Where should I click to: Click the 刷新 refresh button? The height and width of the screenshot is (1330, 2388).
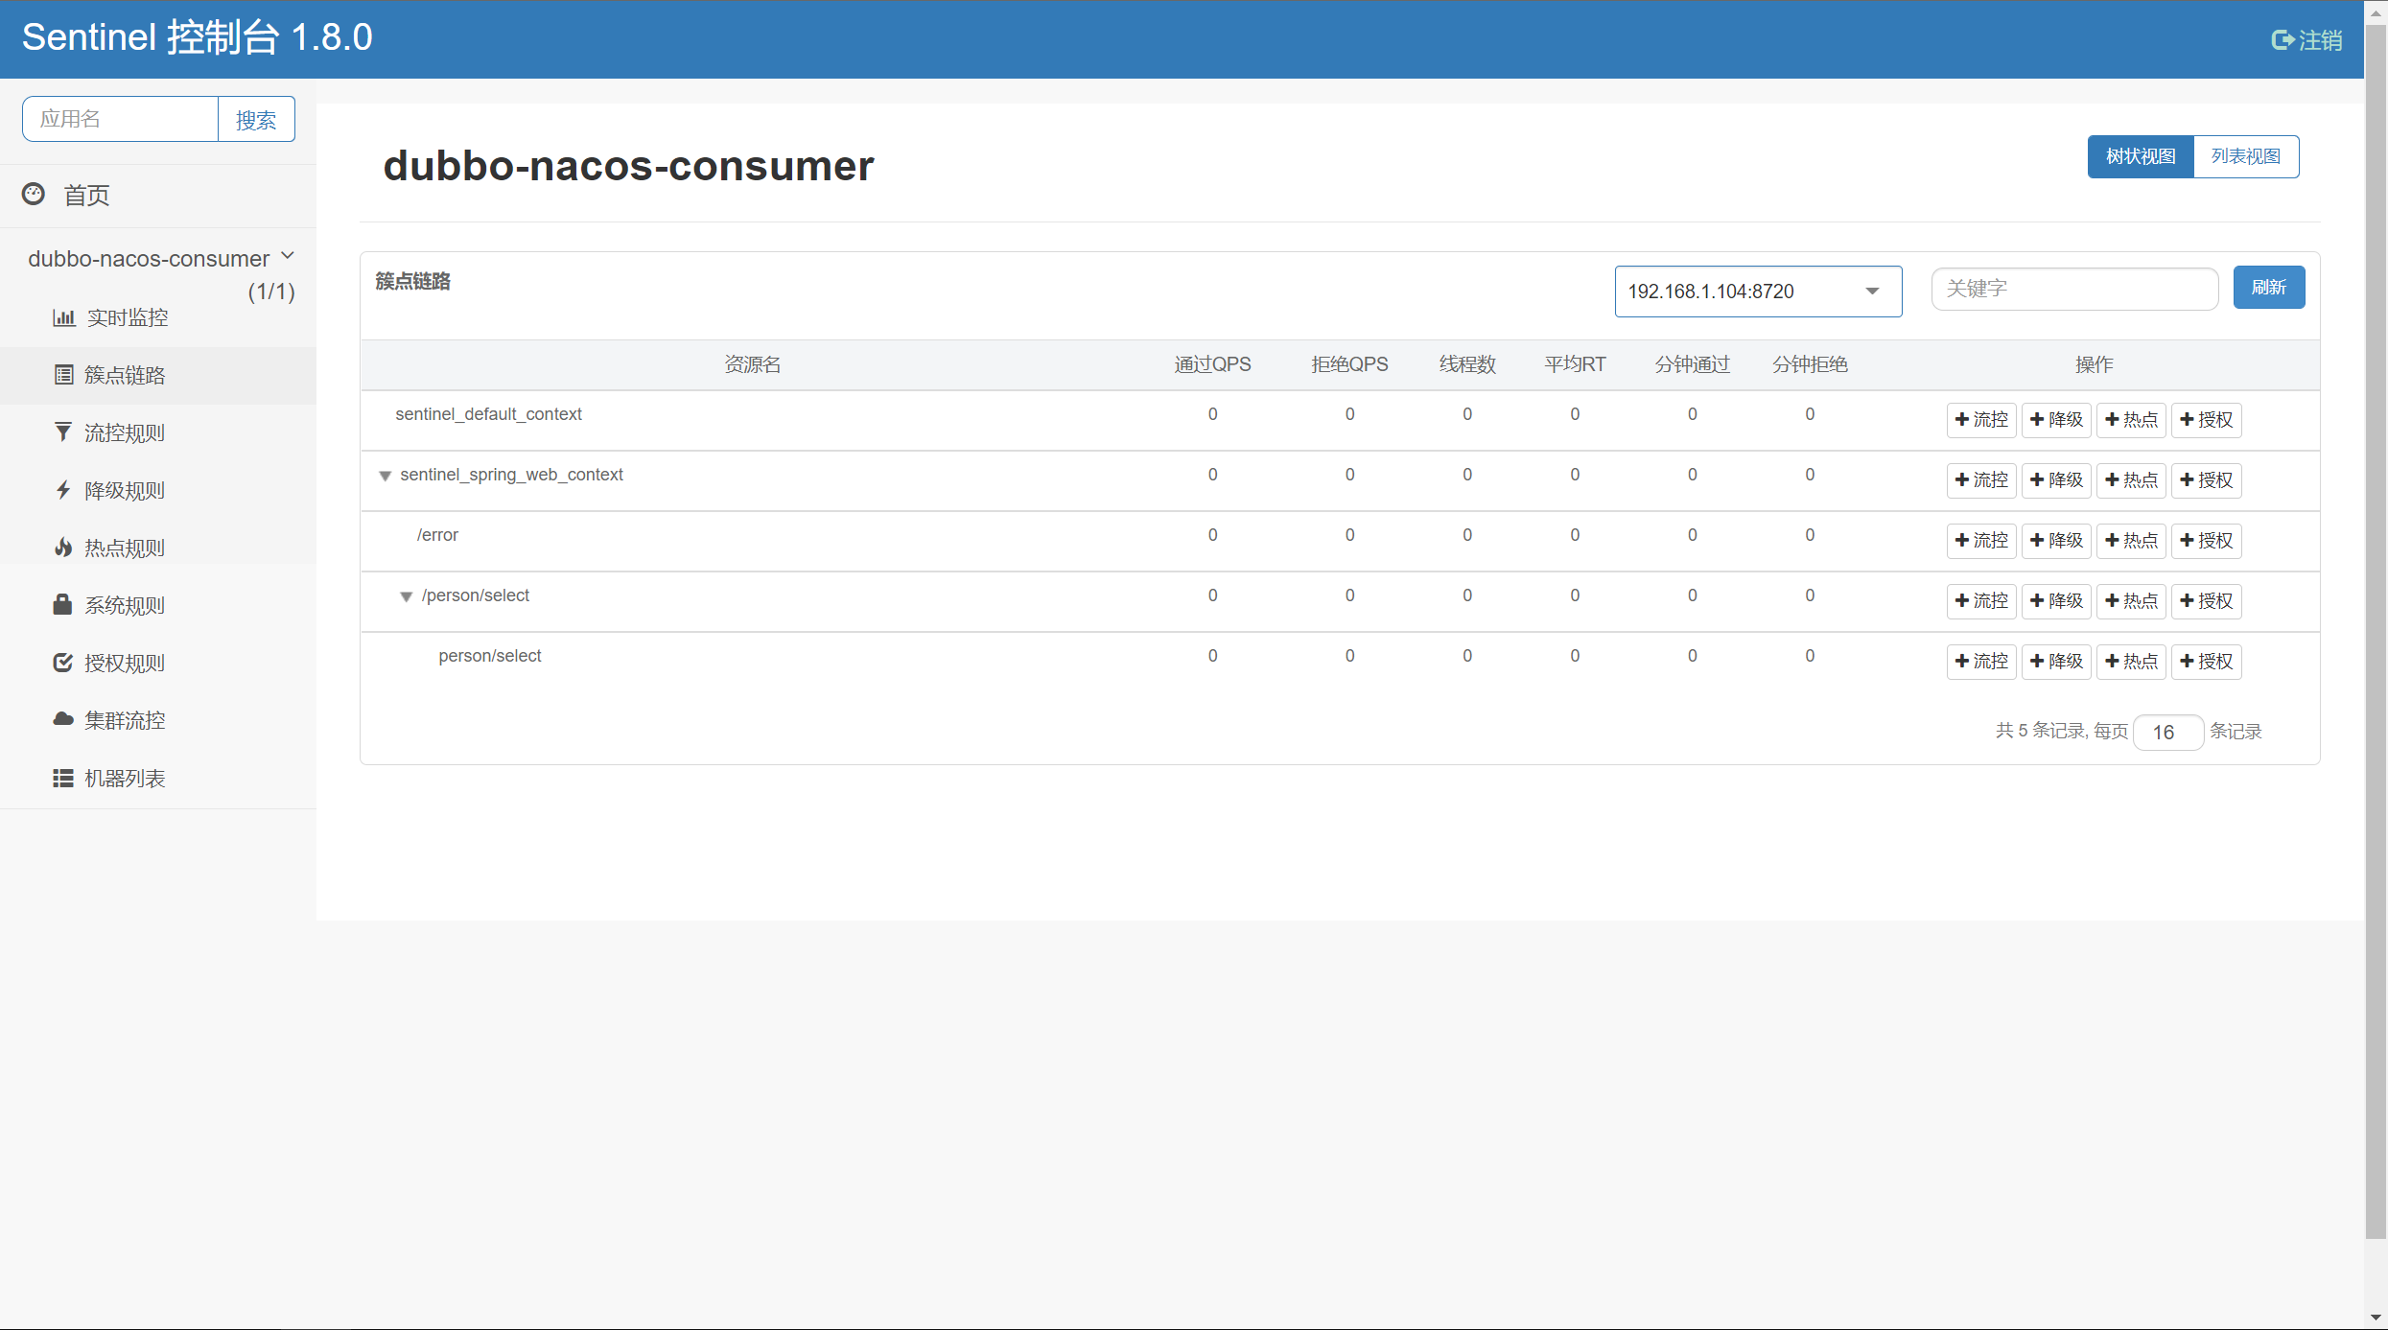[x=2269, y=288]
